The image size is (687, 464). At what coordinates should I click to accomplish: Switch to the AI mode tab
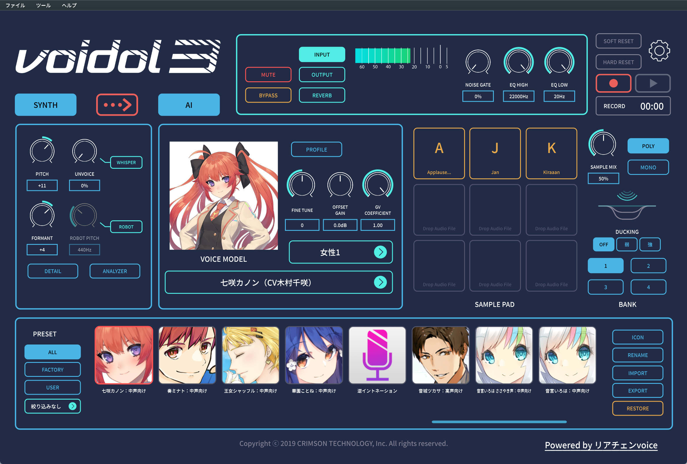(189, 105)
